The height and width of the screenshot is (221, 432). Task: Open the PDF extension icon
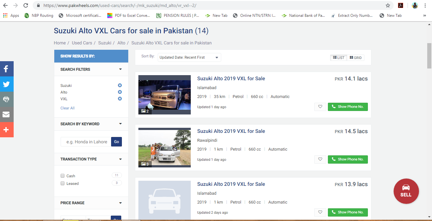point(401,5)
